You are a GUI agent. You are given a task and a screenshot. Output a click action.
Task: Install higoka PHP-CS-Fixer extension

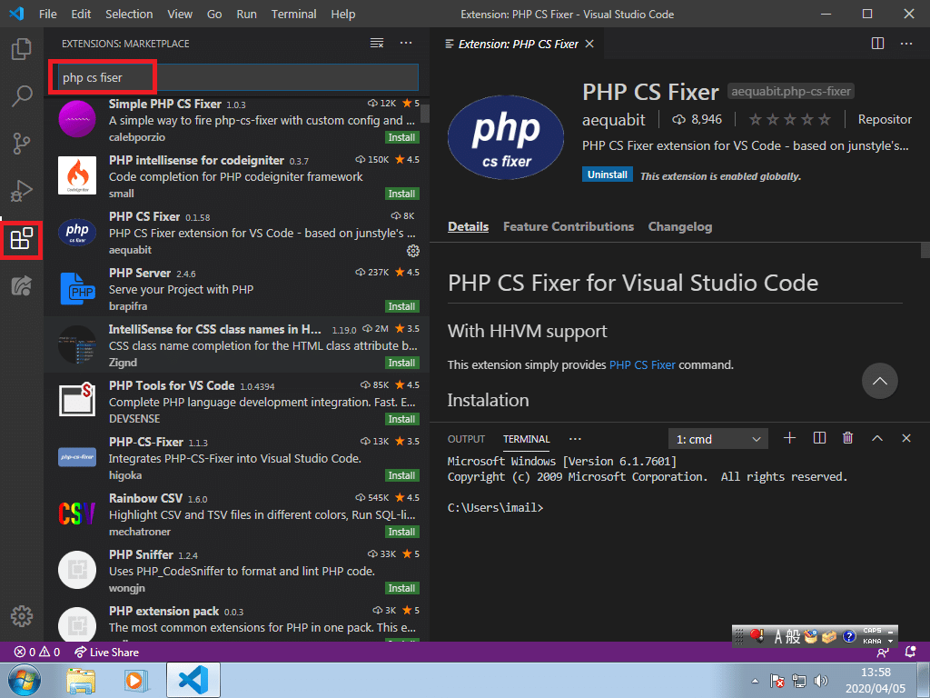tap(401, 475)
